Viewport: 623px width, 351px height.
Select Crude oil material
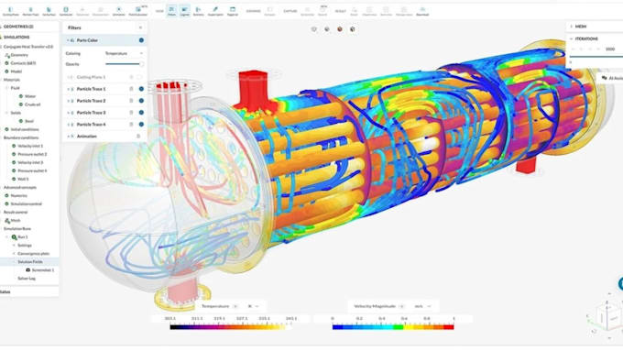click(33, 104)
